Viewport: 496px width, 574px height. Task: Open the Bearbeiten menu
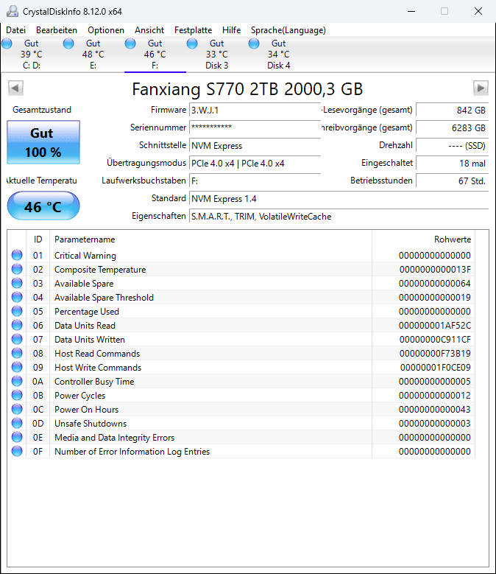[56, 30]
